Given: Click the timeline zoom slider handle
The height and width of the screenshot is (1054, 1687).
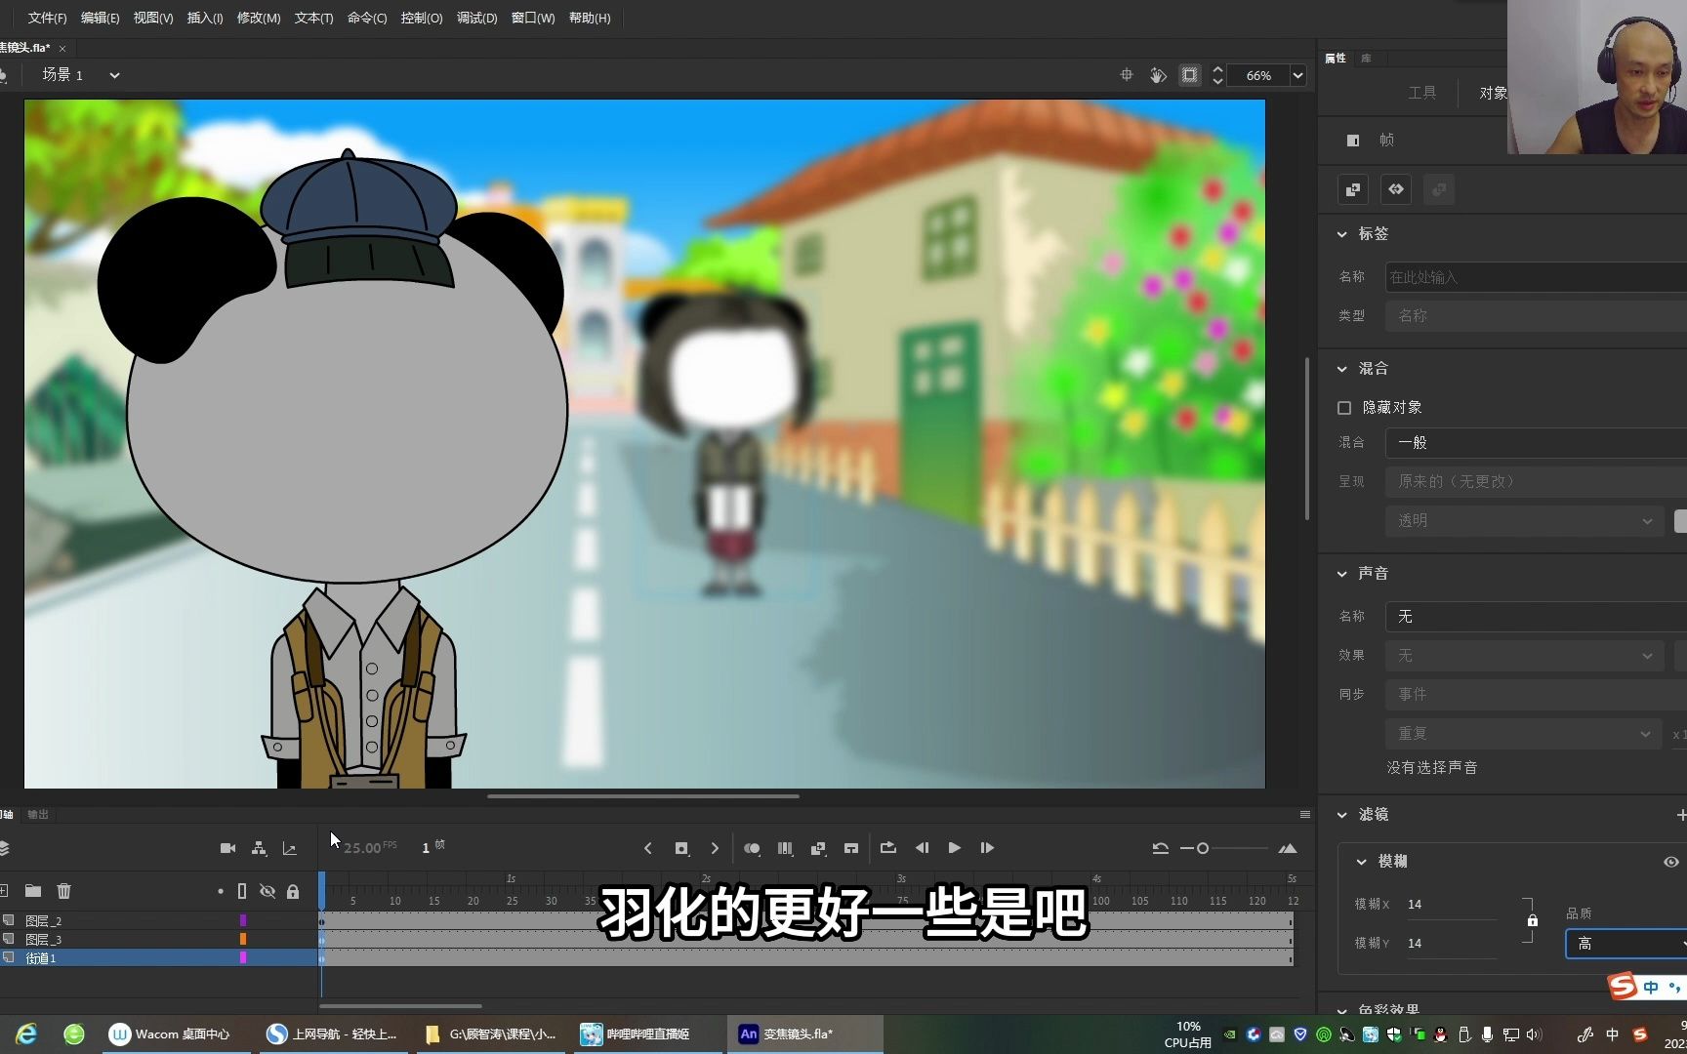Looking at the screenshot, I should point(1203,848).
